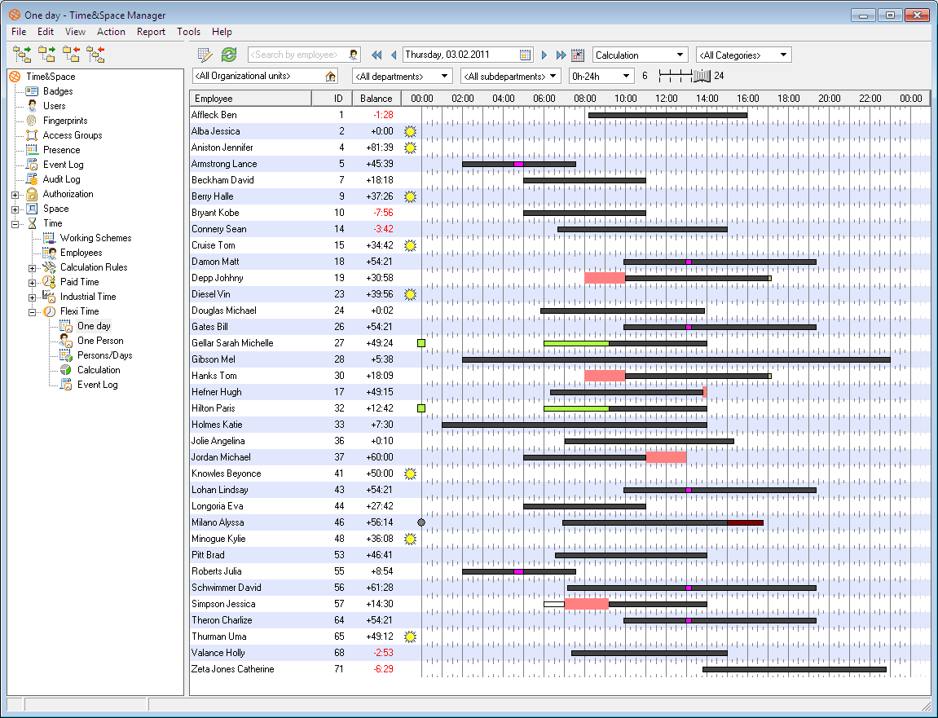Click the pink absence block for Depp Johnny

click(x=605, y=278)
